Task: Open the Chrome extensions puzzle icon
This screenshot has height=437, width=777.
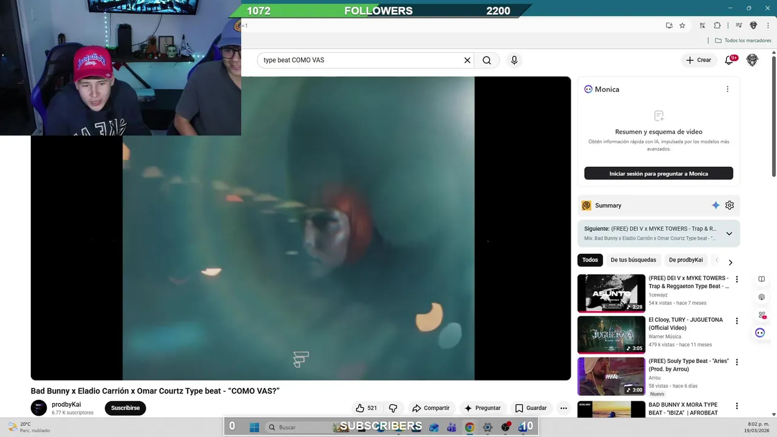Action: 717,25
